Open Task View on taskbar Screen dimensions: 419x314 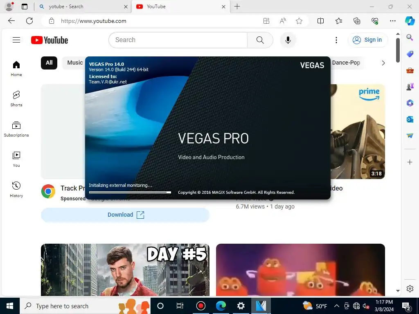click(180, 306)
